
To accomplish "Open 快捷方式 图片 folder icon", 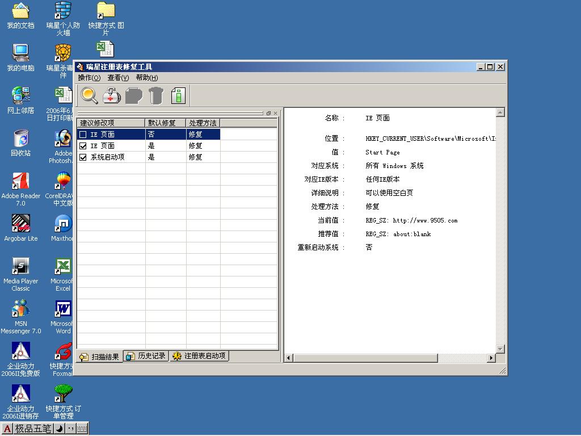I will (x=106, y=19).
